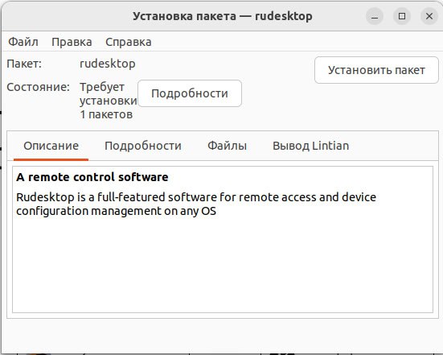The width and height of the screenshot is (443, 355).
Task: View the Вывод Lintian tab
Action: tap(311, 146)
